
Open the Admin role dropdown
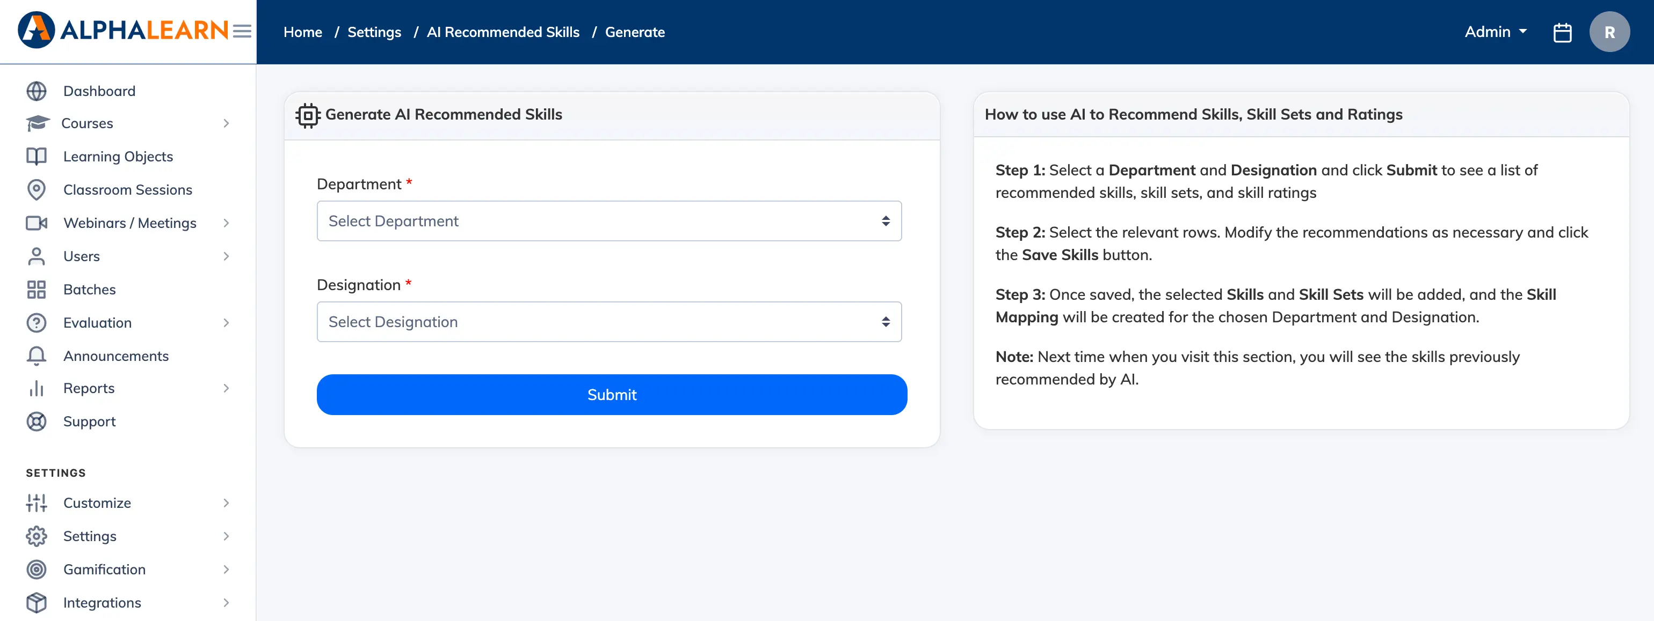pyautogui.click(x=1496, y=32)
